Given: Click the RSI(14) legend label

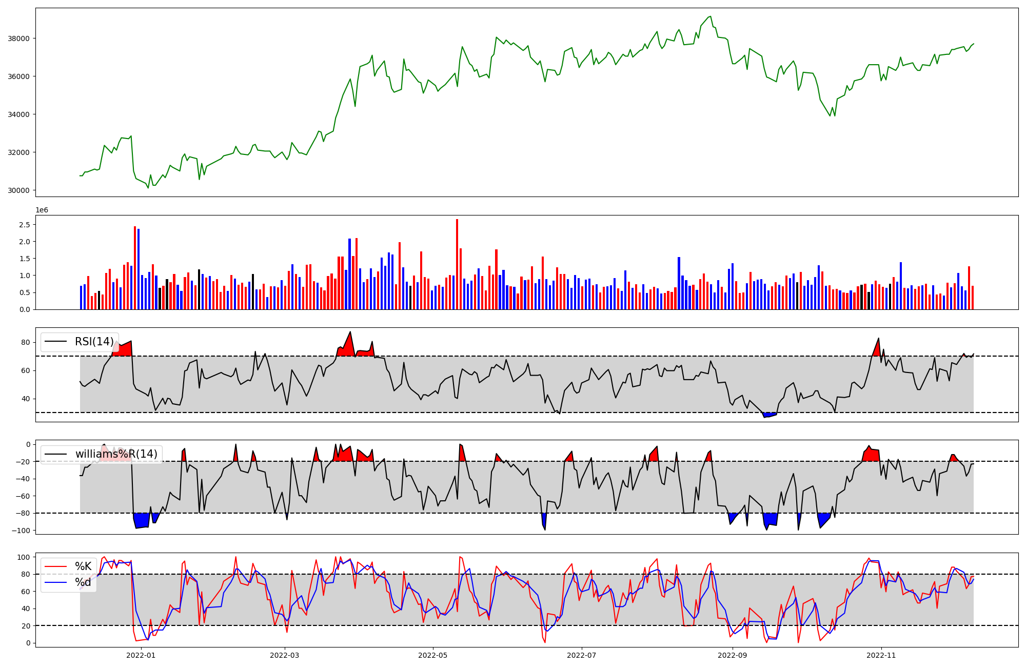Looking at the screenshot, I should click(x=94, y=342).
